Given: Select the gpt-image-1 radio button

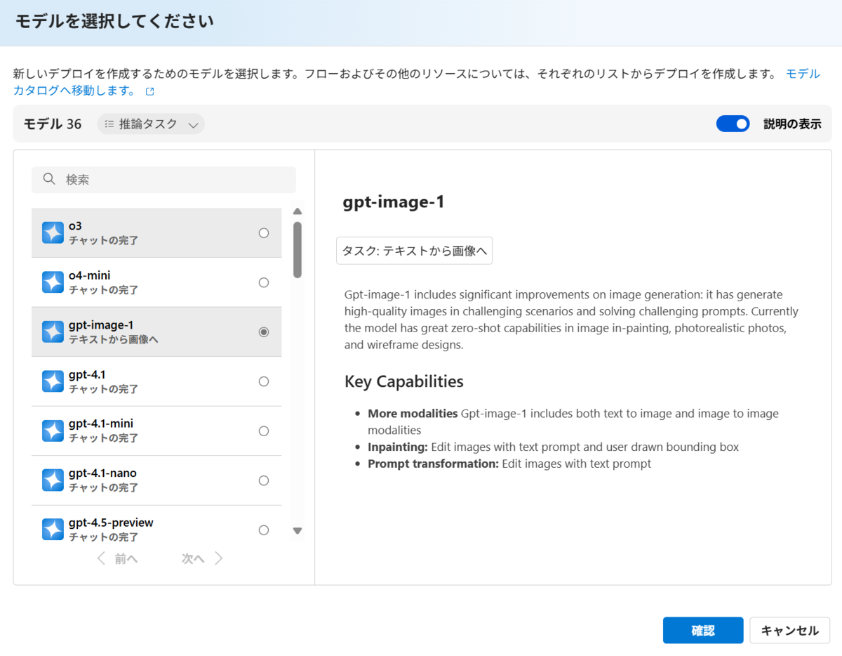Looking at the screenshot, I should (x=264, y=332).
